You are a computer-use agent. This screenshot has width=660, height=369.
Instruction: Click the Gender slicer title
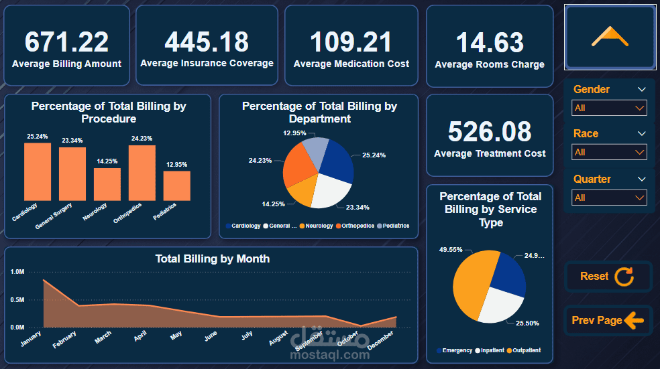(591, 89)
